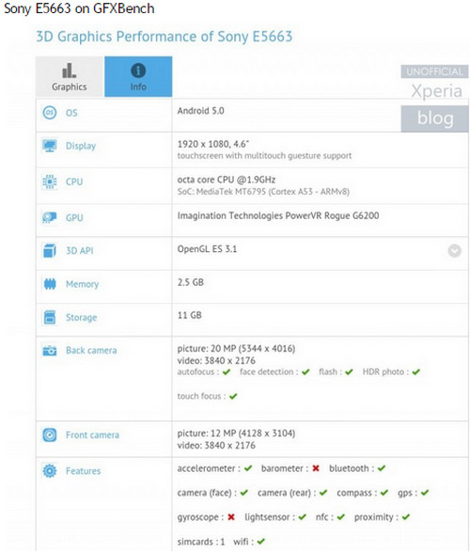Click the camera (rear) check mark
470x551 pixels.
323,493
